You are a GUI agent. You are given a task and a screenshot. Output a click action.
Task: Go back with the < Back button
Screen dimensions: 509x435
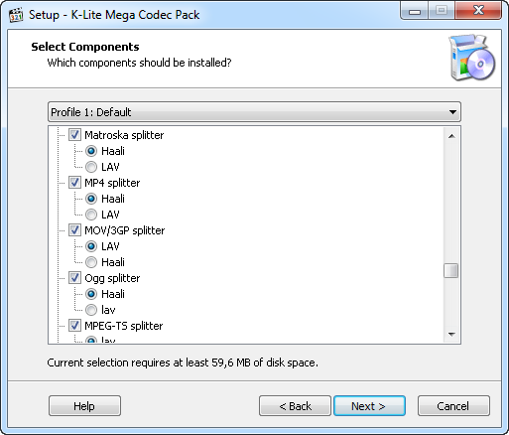295,406
